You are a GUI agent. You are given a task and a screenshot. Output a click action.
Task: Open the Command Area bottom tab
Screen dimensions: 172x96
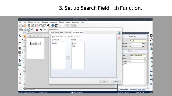click(x=123, y=89)
